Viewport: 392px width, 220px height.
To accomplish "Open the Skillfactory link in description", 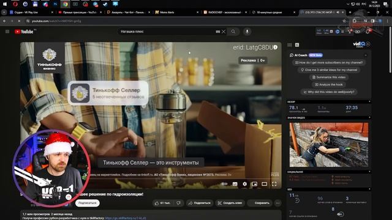I will 126,218.
